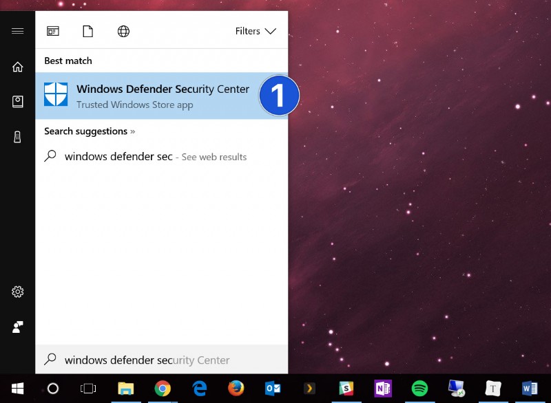Select 'windows defender sec' web suggestion
Viewport: 551px width, 403px height.
tap(162, 156)
